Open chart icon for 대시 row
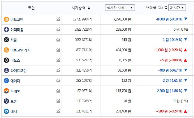The image size is (194, 118). (58, 111)
